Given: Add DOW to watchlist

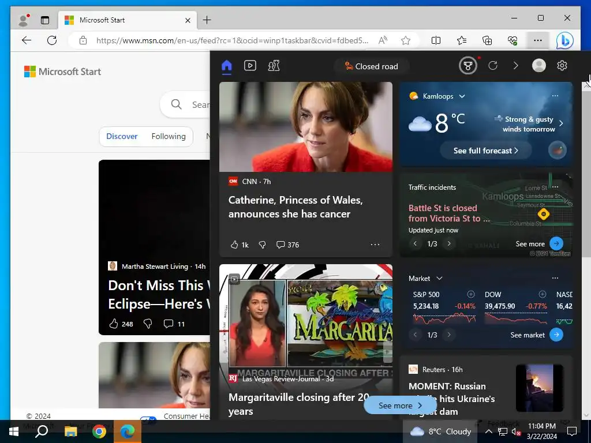Looking at the screenshot, I should tap(542, 294).
